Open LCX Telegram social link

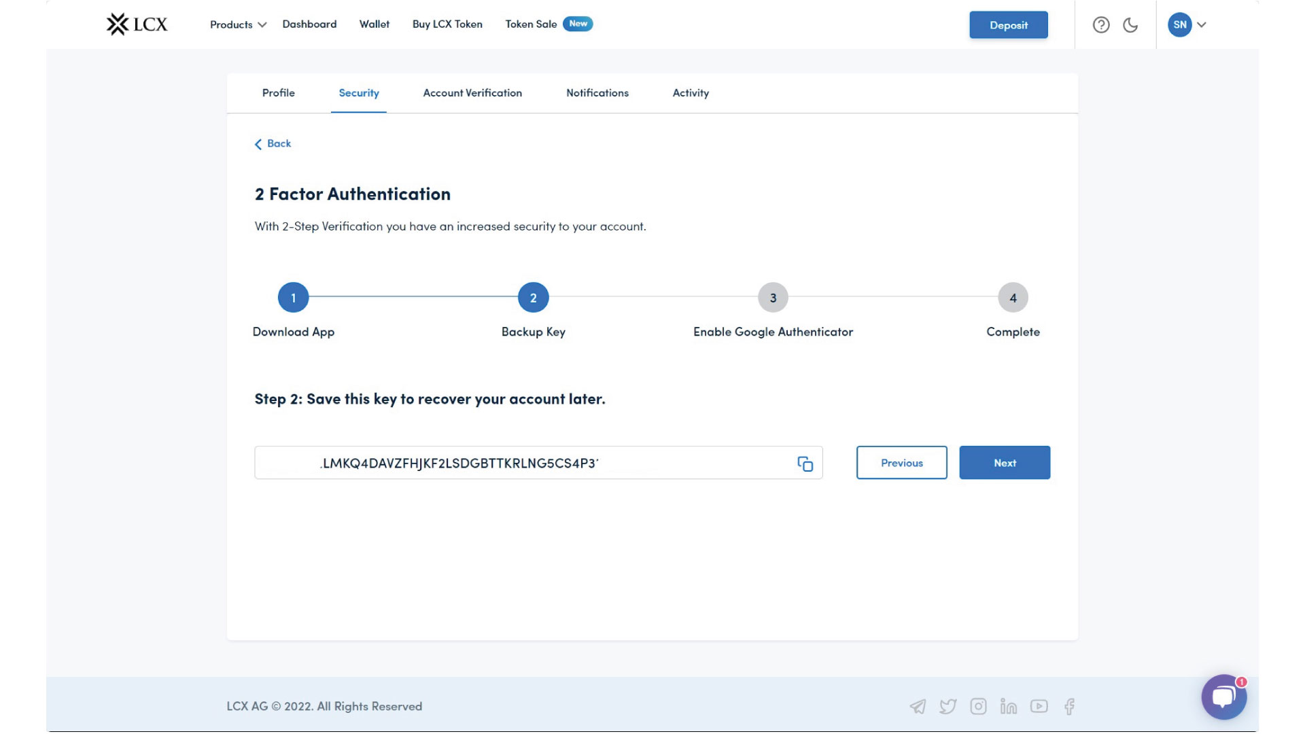(918, 707)
